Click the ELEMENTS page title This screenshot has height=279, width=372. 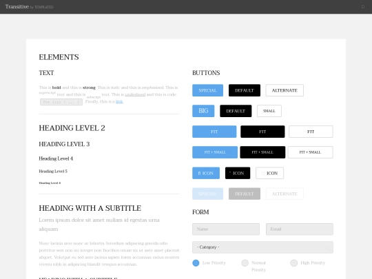pyautogui.click(x=59, y=57)
